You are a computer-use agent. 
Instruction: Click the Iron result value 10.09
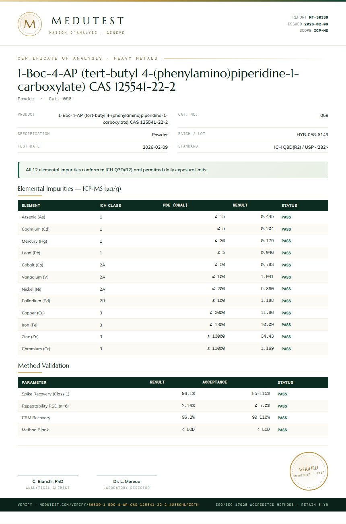pos(267,324)
